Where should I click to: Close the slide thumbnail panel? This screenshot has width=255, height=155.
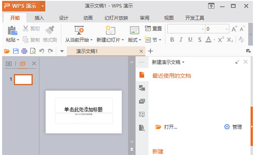[34, 64]
